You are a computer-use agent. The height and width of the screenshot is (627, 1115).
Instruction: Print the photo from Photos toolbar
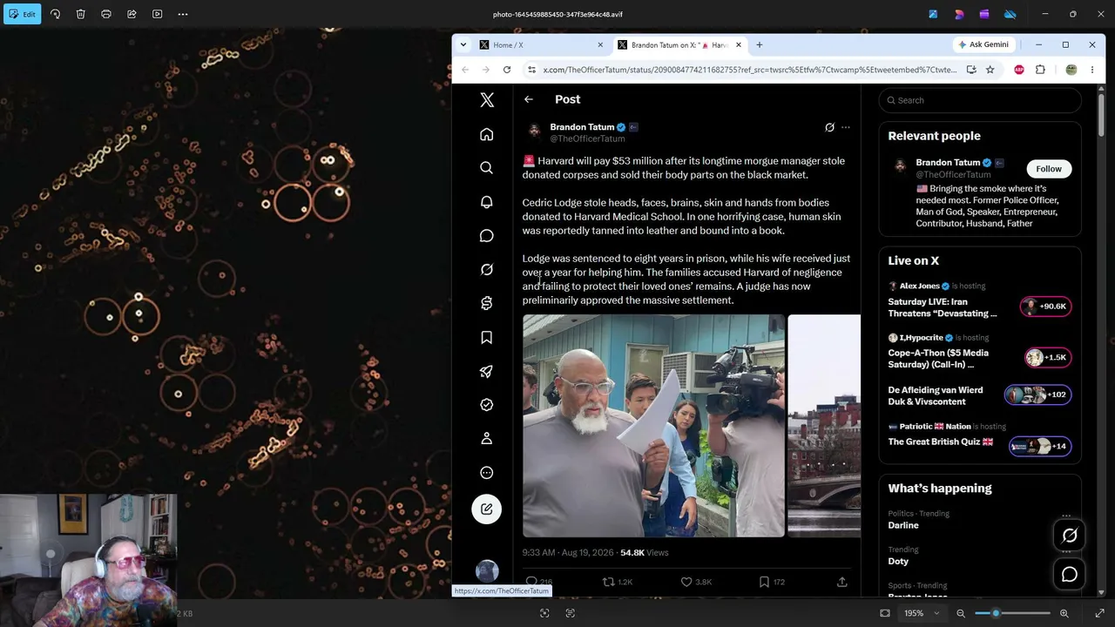(106, 14)
